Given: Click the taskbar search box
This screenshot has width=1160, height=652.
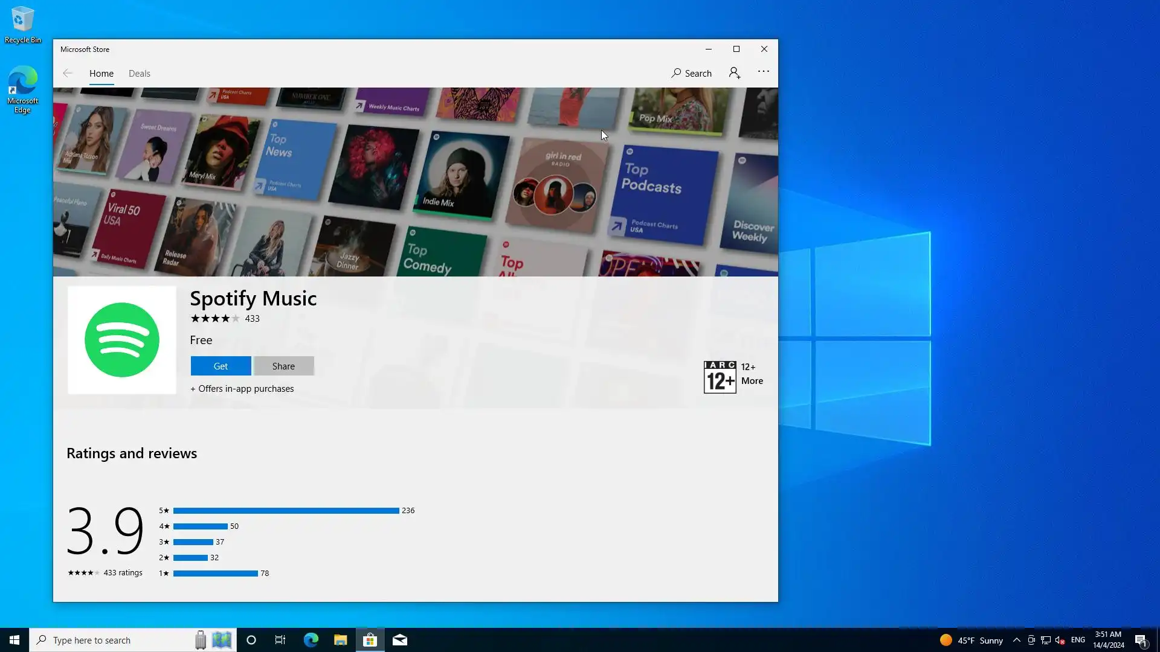Looking at the screenshot, I should [115, 640].
